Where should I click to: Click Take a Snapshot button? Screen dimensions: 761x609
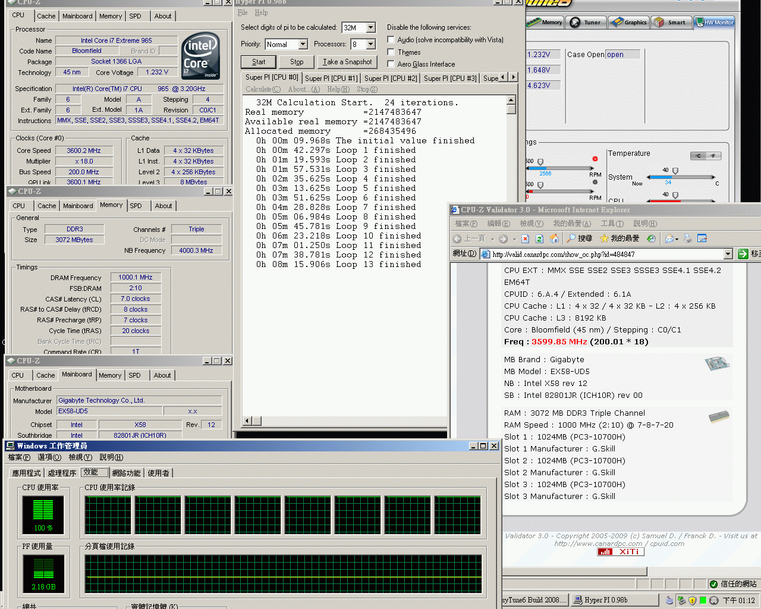point(347,62)
